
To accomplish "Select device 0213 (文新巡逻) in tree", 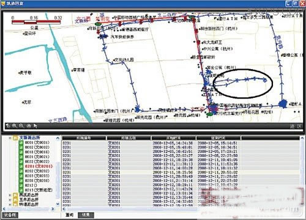I will pos(39,190).
